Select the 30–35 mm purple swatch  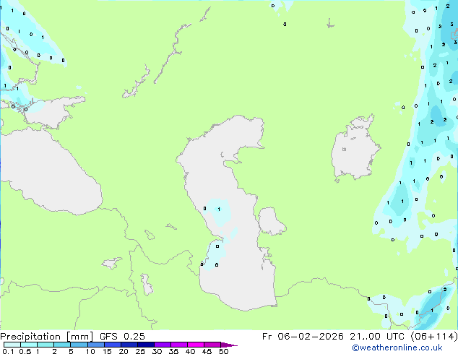click(163, 345)
